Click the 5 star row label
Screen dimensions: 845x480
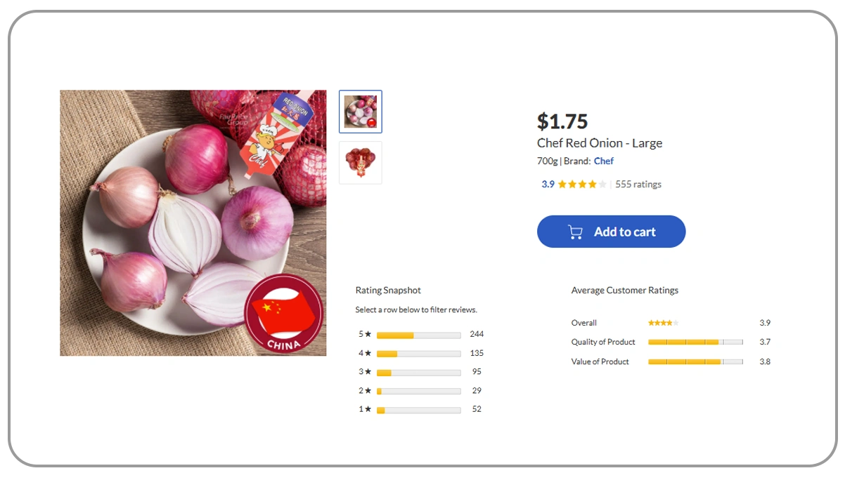tap(364, 335)
